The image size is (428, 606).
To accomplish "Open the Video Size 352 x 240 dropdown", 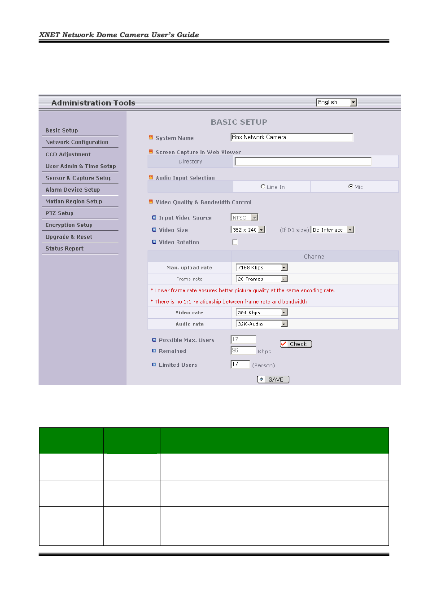I will coord(248,230).
